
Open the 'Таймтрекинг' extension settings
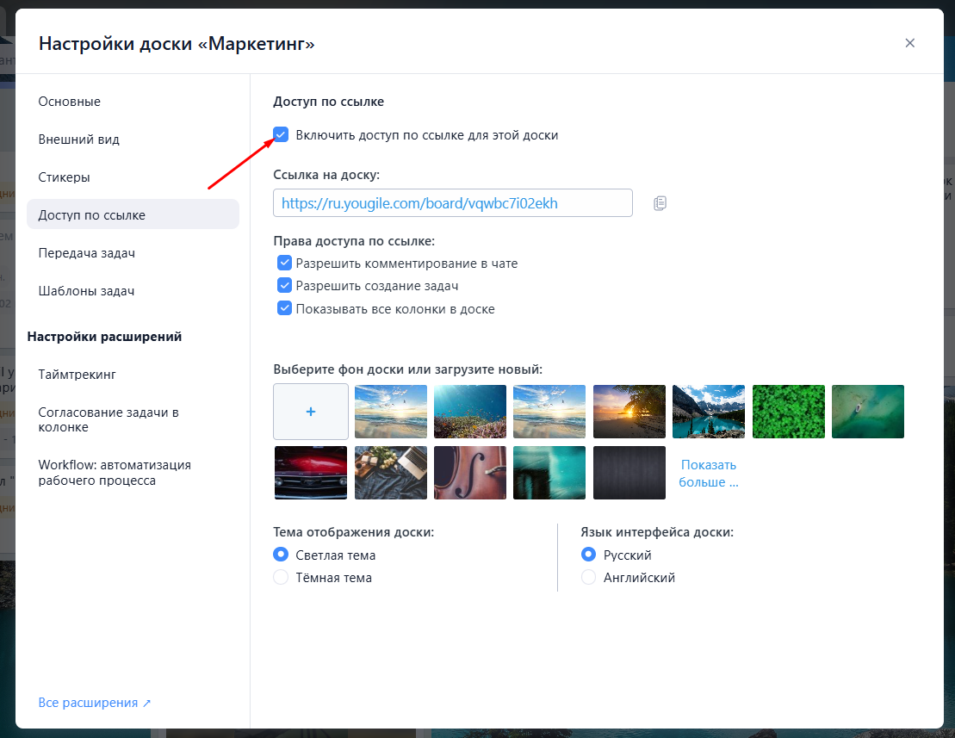[x=133, y=375]
